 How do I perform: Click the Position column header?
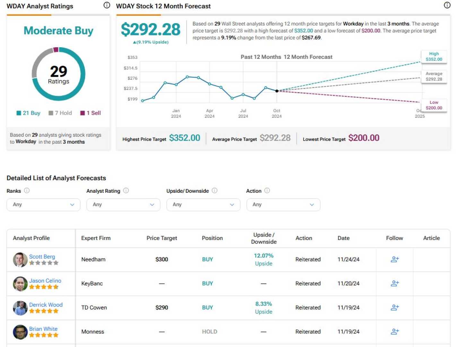pos(212,238)
